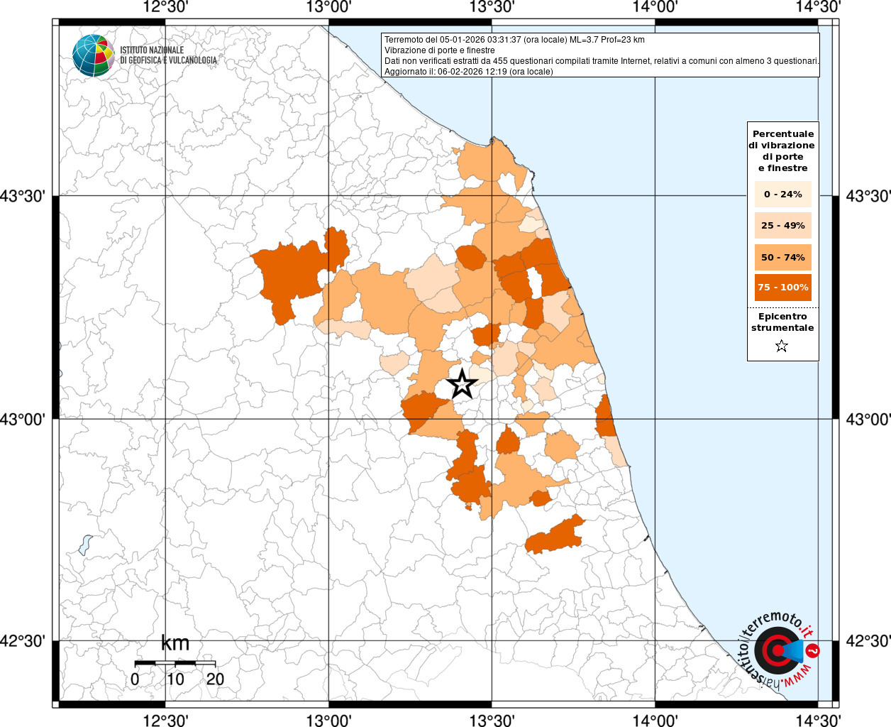Click the right axis label 43°00'
Screen dimensions: 891x727
(868, 419)
